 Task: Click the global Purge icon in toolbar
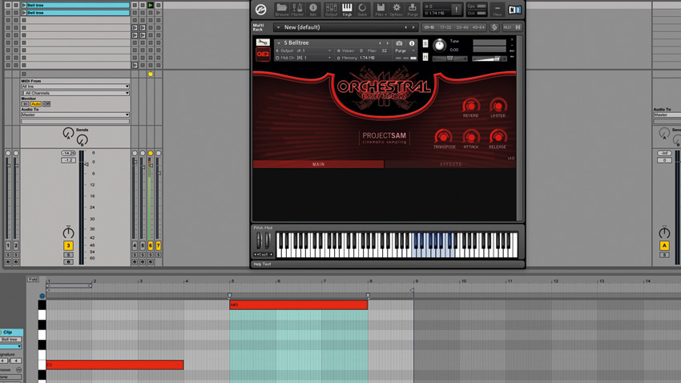click(412, 10)
